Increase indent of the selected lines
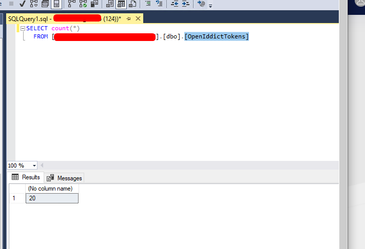The width and height of the screenshot is (365, 249). point(185,4)
